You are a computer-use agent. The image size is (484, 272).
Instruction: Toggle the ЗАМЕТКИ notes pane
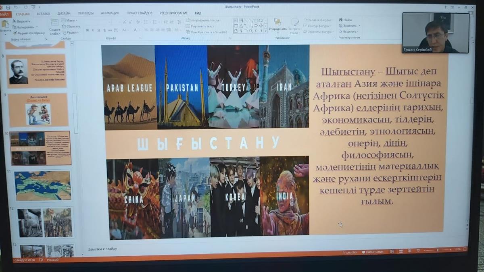click(349, 252)
